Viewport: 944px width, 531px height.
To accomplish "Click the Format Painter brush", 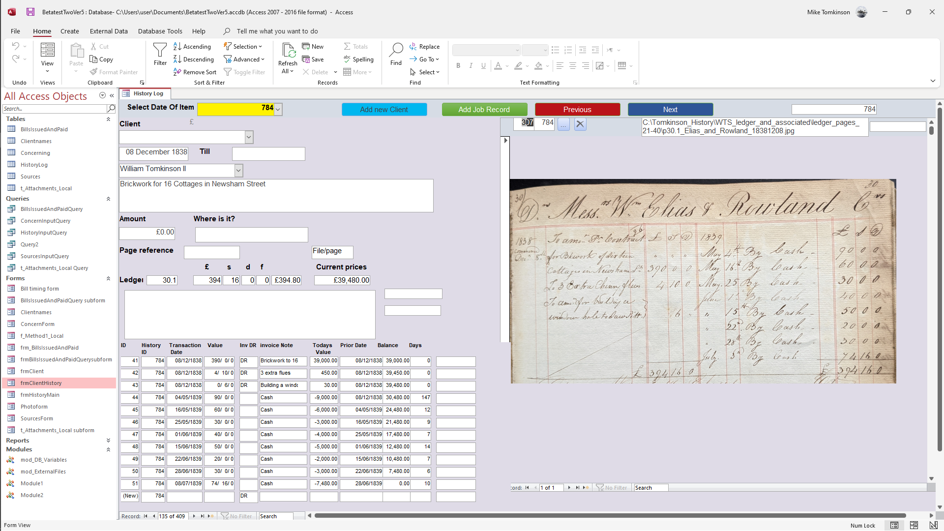I will point(94,72).
